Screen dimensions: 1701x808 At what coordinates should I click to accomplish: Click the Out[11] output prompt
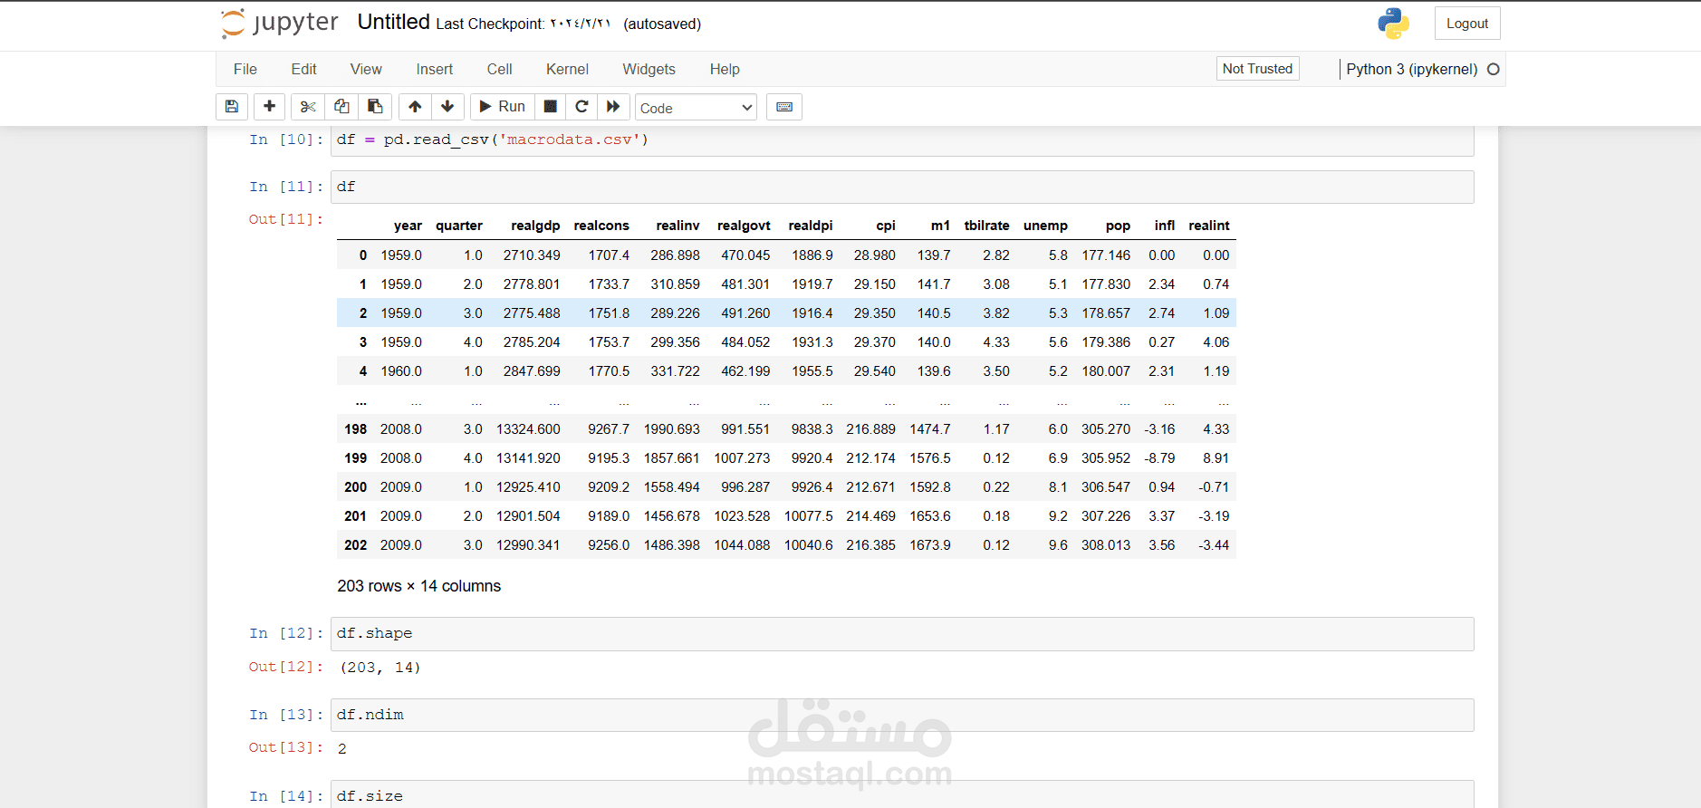[285, 219]
